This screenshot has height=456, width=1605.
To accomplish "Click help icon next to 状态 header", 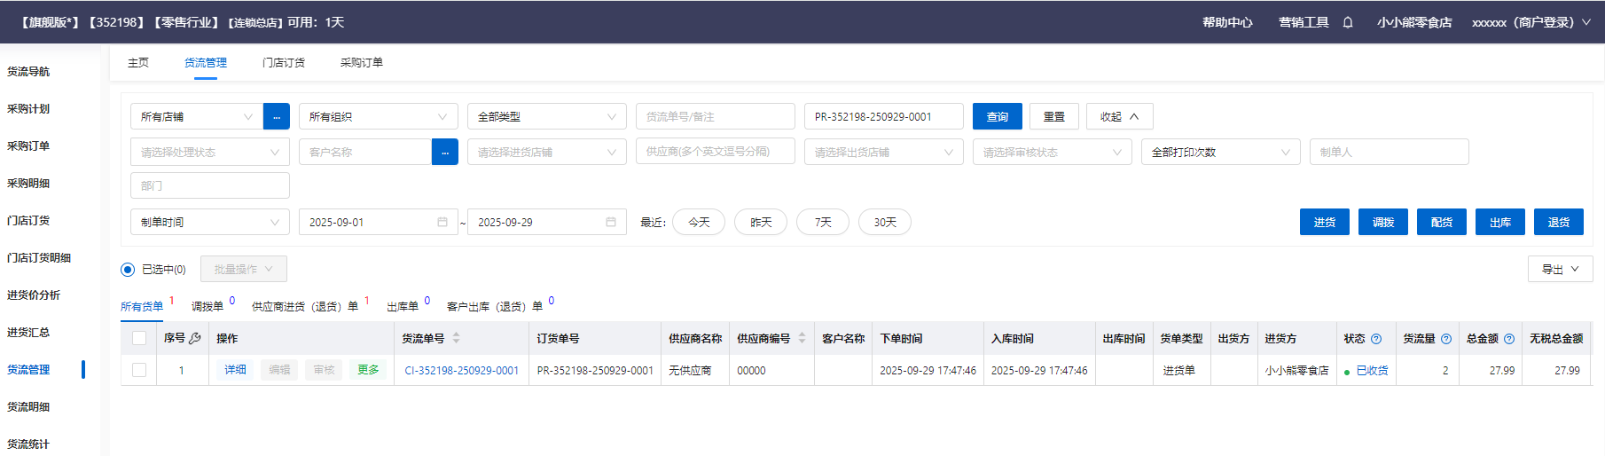I will pos(1376,339).
